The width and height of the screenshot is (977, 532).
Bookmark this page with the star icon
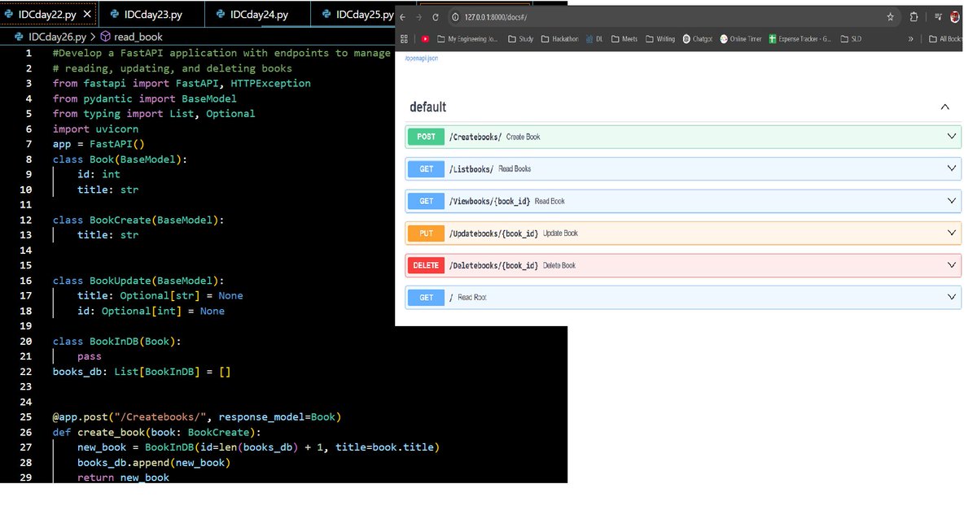point(891,17)
